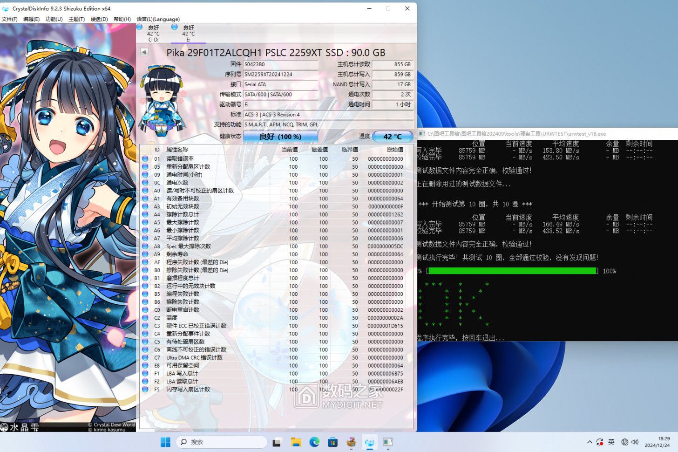Click the 良好 (100 %) health status button

pyautogui.click(x=280, y=137)
